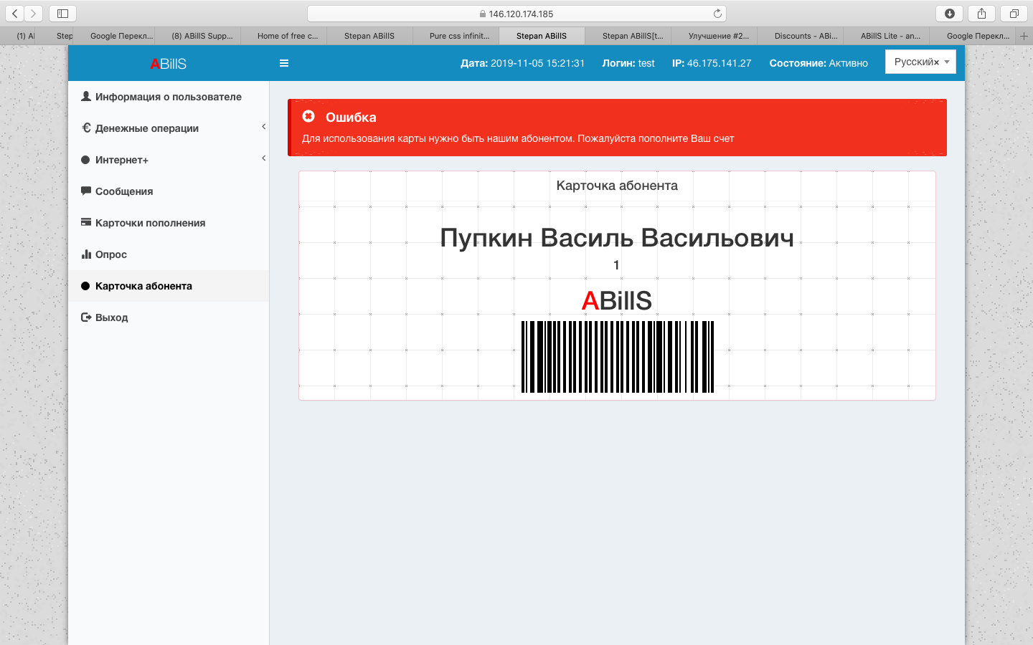Click the ABillS logo in header

pos(168,64)
